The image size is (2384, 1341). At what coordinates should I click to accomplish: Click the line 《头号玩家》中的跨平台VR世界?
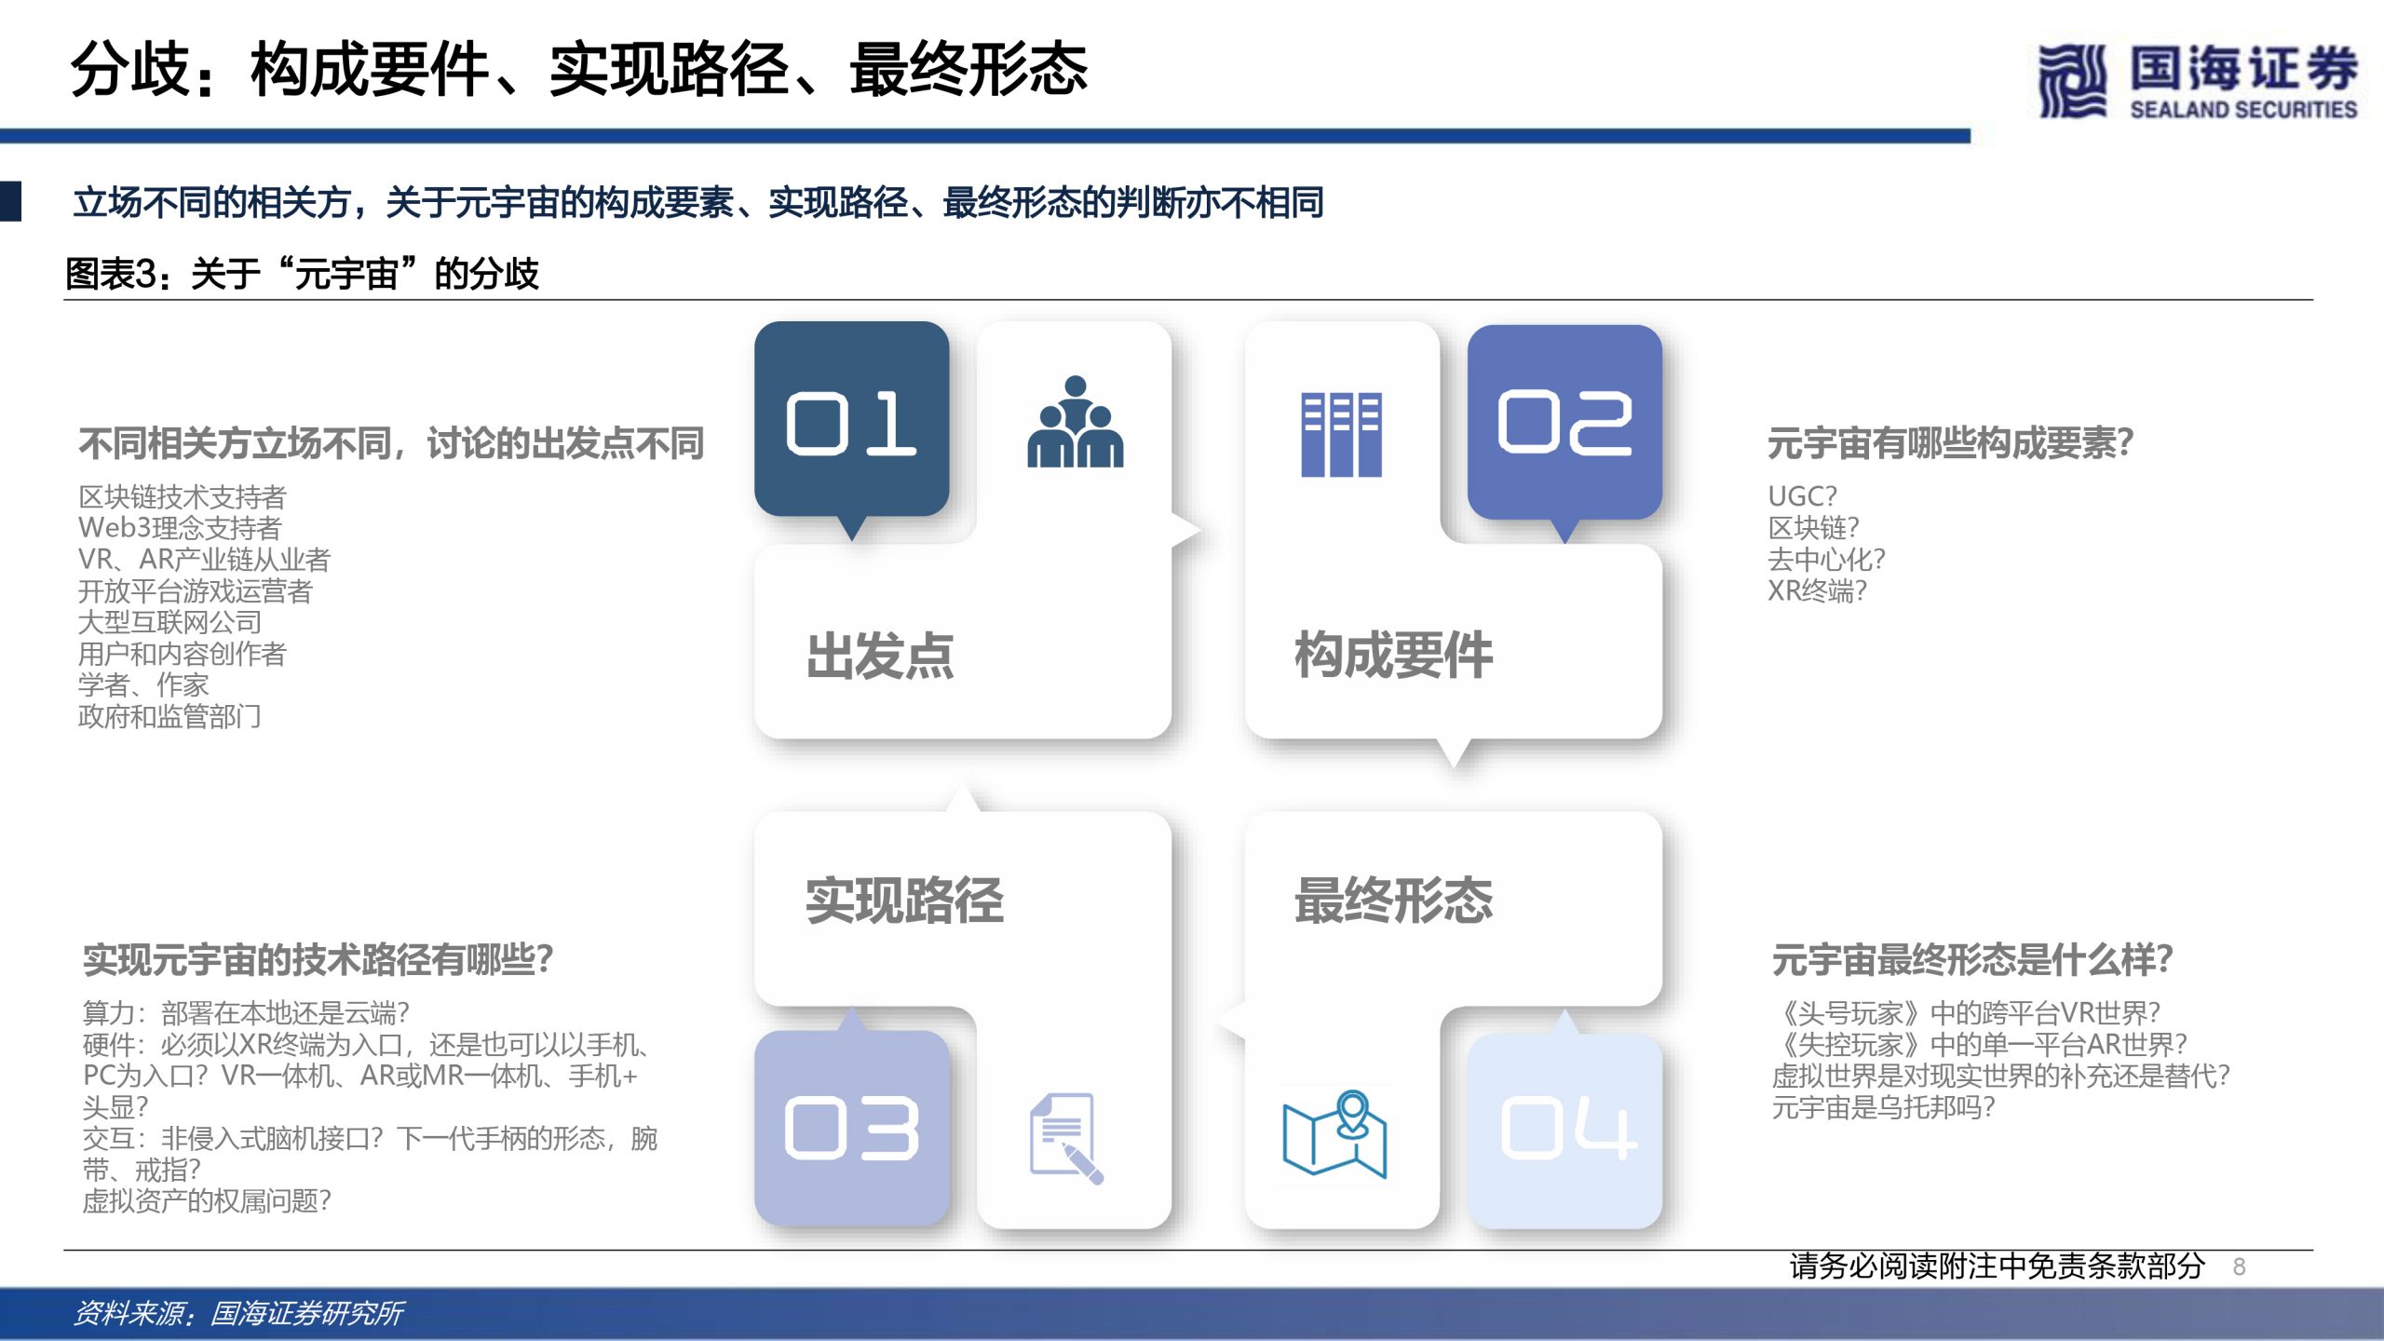pyautogui.click(x=1966, y=1013)
